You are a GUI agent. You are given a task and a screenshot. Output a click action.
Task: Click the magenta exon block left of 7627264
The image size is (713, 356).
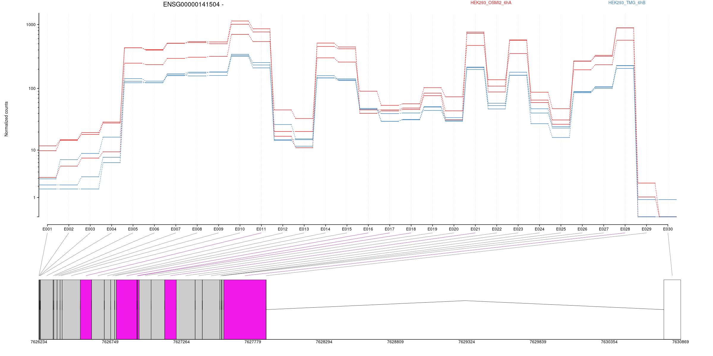click(171, 309)
